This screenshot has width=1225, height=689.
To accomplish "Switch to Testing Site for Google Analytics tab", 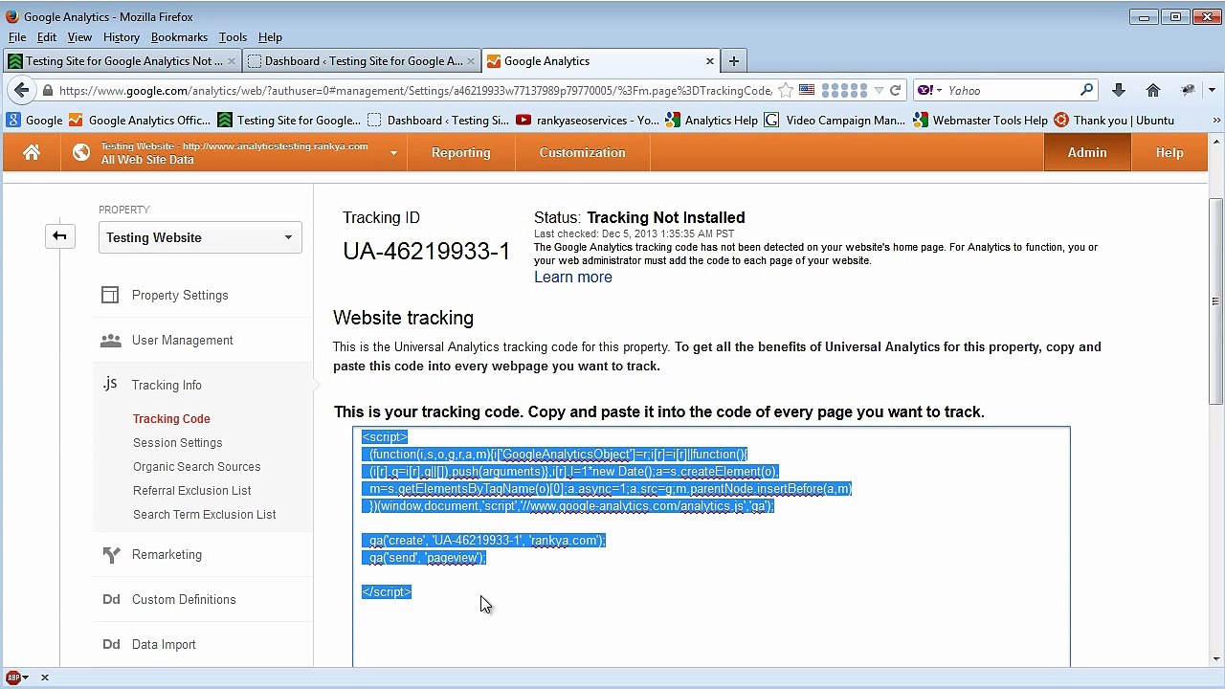I will 122,60.
